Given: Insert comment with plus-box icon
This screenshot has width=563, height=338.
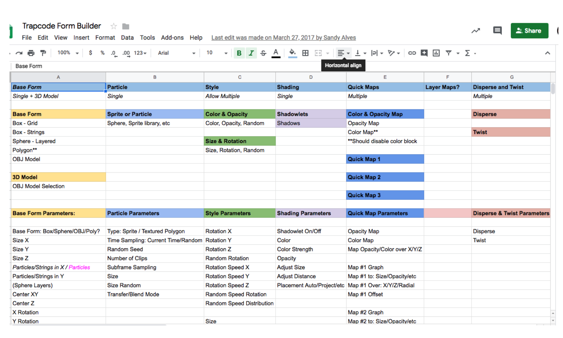Looking at the screenshot, I should (424, 53).
